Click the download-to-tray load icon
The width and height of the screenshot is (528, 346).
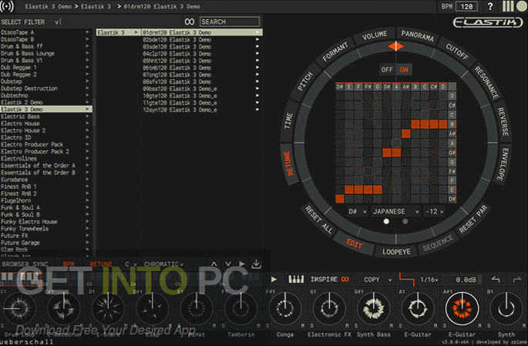pos(256,264)
